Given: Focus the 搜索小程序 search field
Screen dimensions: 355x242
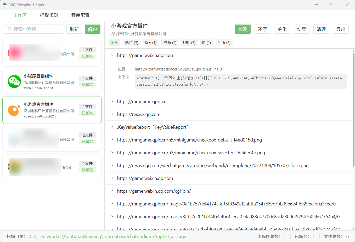Looking at the screenshot, I should [37, 29].
